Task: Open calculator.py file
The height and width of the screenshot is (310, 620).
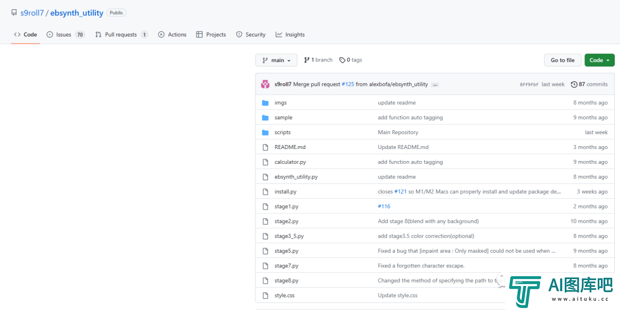Action: click(x=290, y=162)
